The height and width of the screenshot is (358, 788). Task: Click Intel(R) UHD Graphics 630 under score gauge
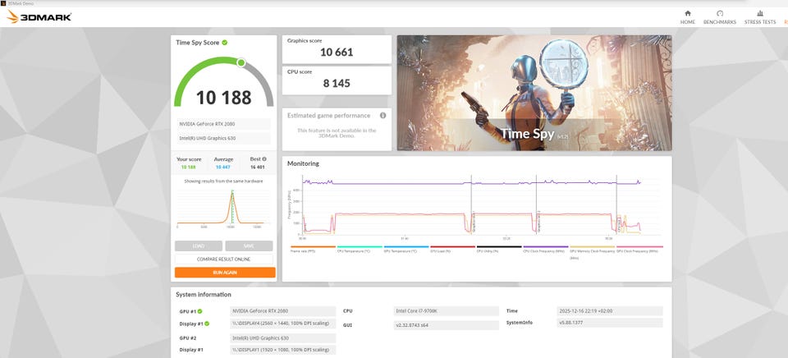(x=223, y=138)
